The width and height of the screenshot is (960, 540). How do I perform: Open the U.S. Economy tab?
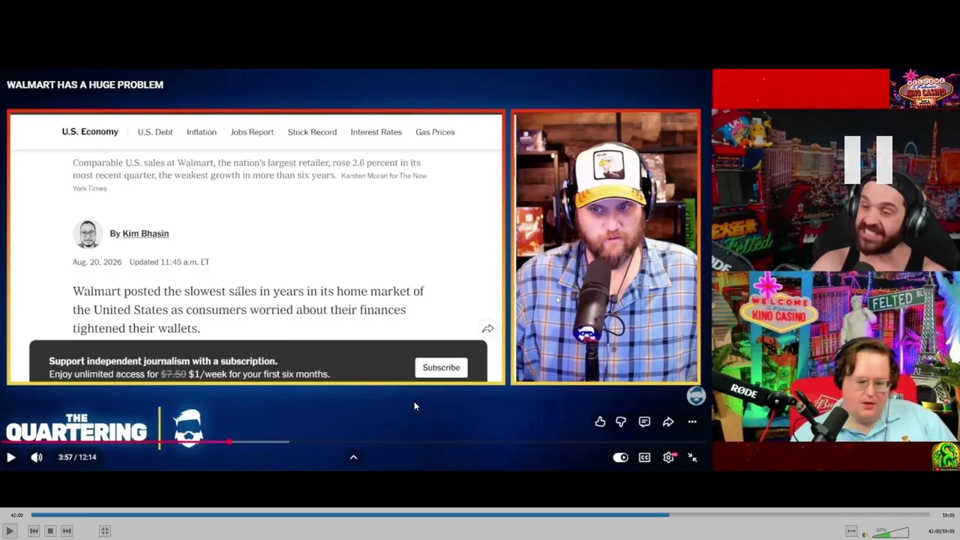click(x=90, y=132)
